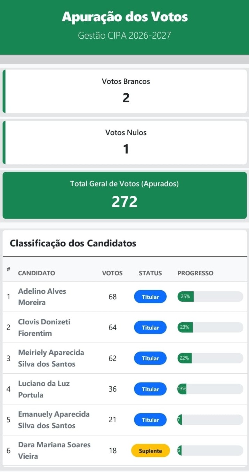Viewport: 249px width, 472px height.
Task: Click the 22% progress bar
Action: [x=210, y=358]
